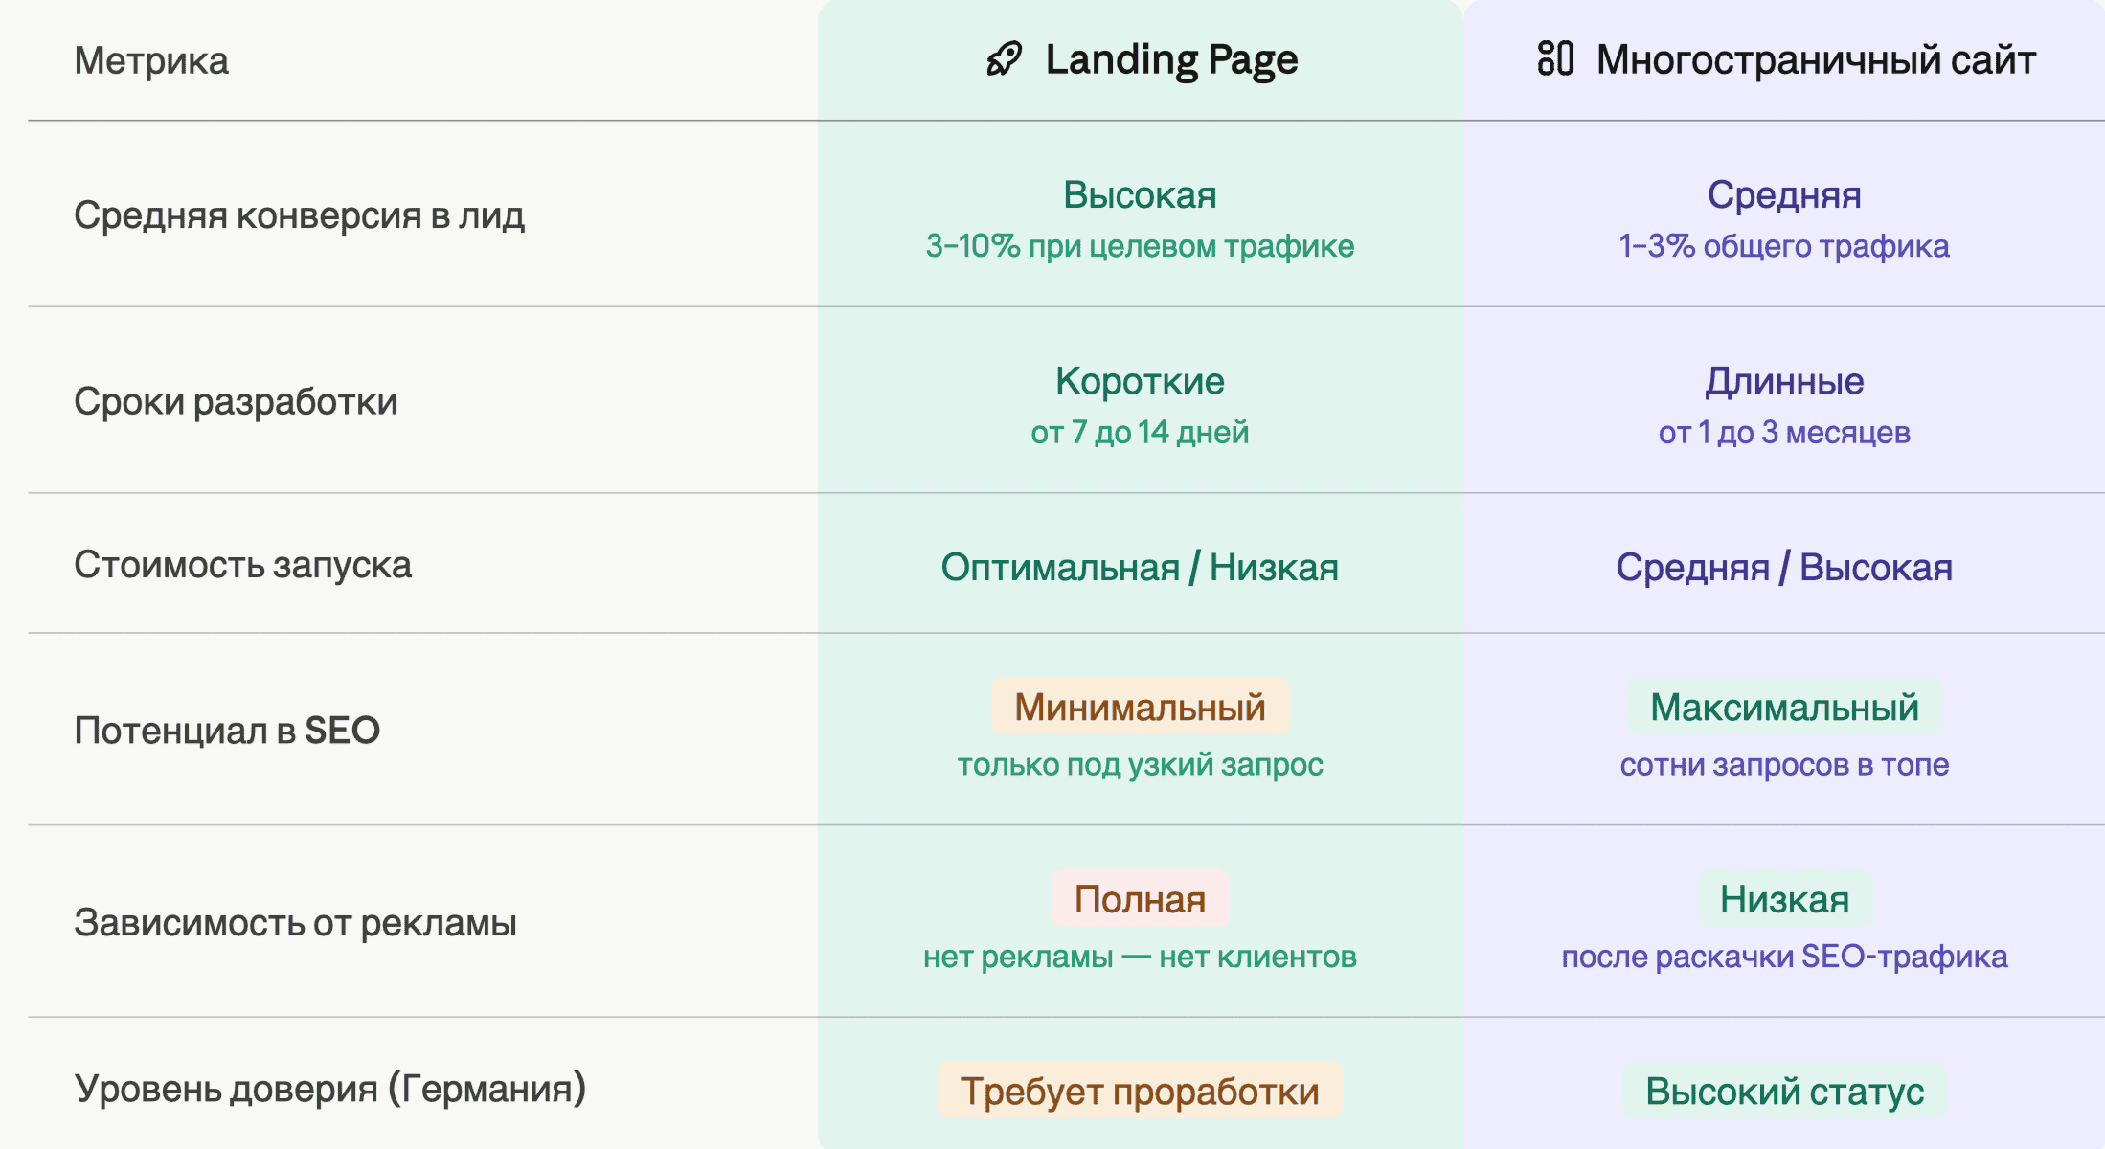2105x1149 pixels.
Task: Select 'после раскачки SEO-трафика' text
Action: pyautogui.click(x=1784, y=957)
